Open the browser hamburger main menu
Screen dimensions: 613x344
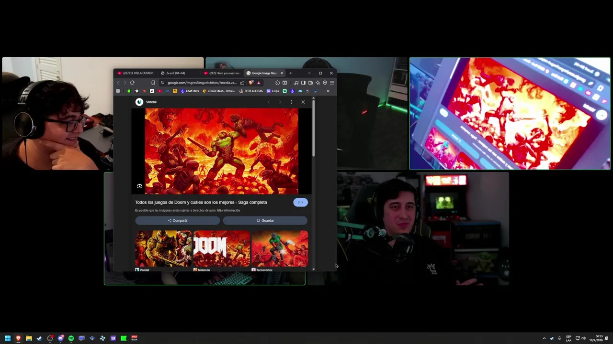coord(332,83)
